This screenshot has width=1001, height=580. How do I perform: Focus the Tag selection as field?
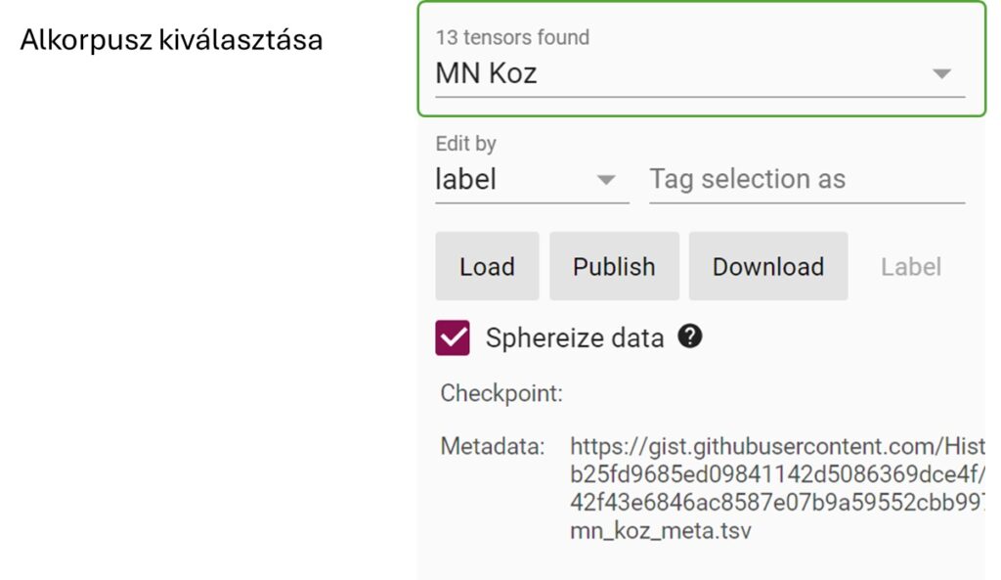806,180
